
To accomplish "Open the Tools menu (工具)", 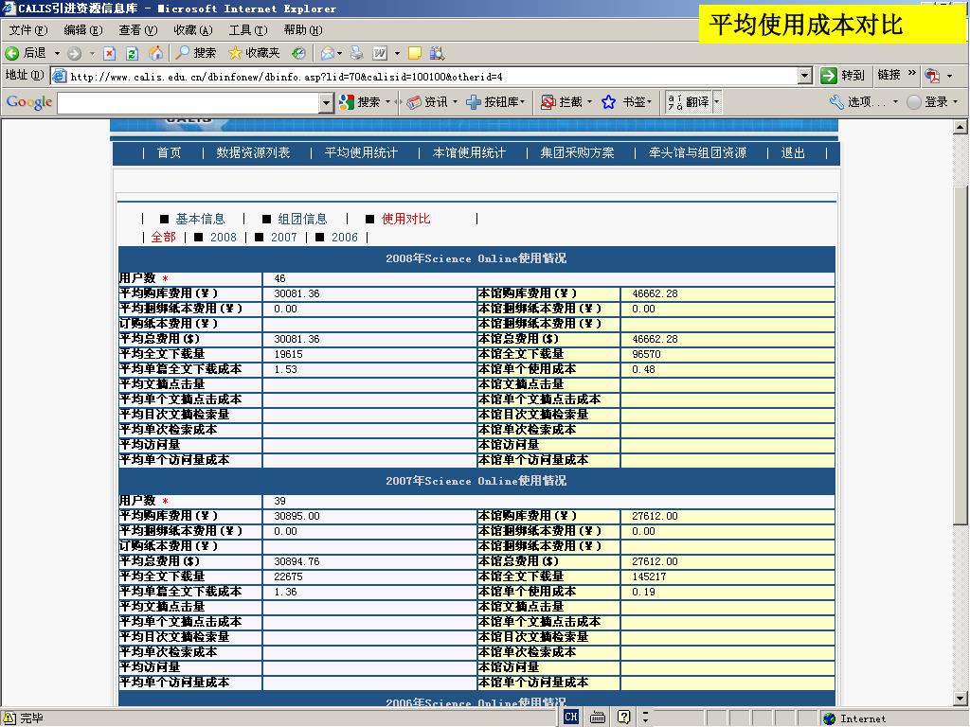I will pos(248,30).
